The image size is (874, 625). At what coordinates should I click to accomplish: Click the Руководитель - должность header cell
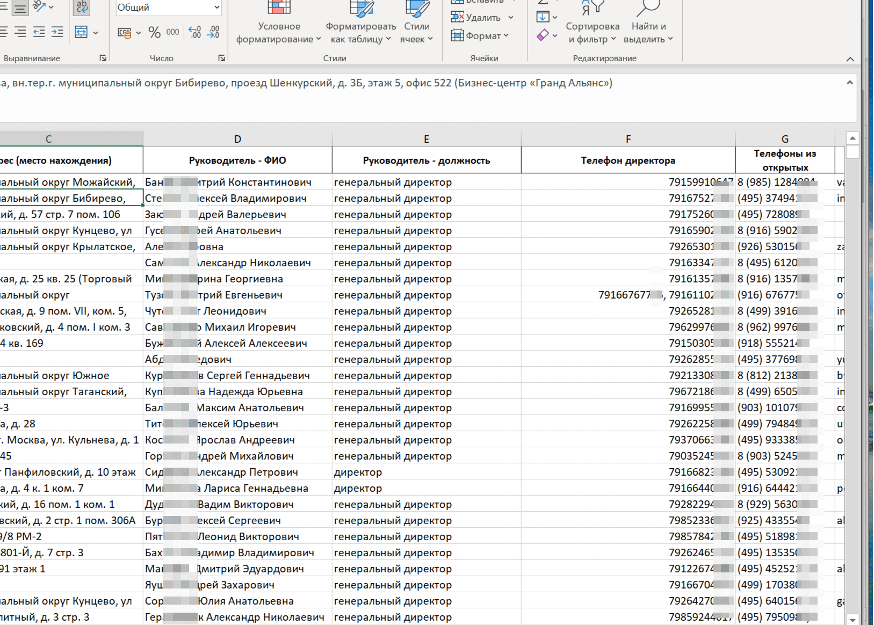coord(427,160)
